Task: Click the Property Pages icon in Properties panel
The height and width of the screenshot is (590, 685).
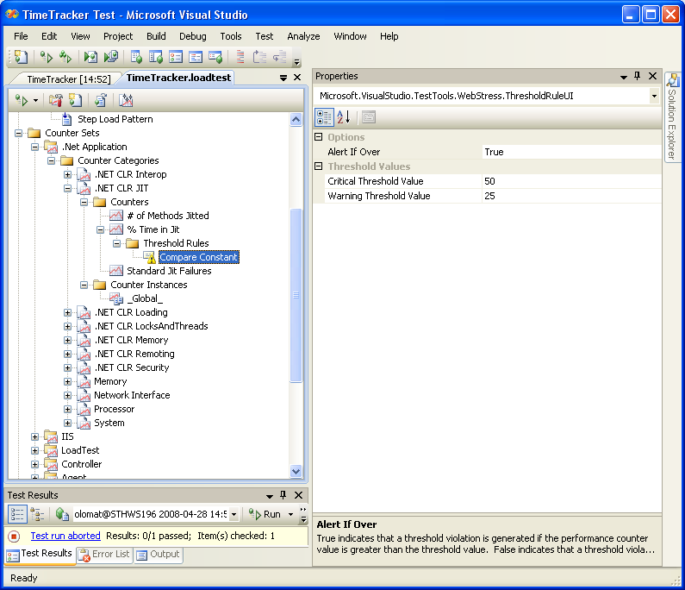Action: [369, 117]
